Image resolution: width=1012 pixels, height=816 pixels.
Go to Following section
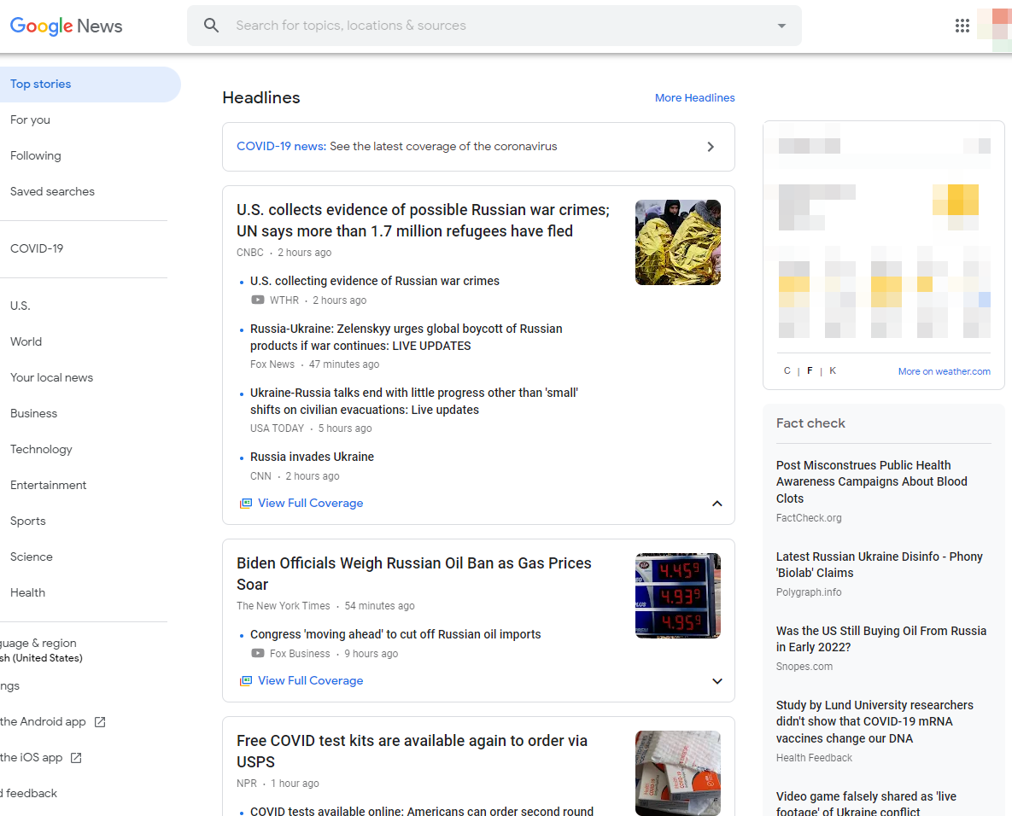(36, 156)
